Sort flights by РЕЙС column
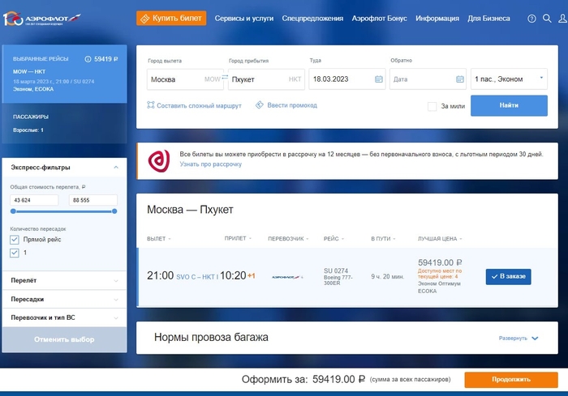 click(x=333, y=239)
